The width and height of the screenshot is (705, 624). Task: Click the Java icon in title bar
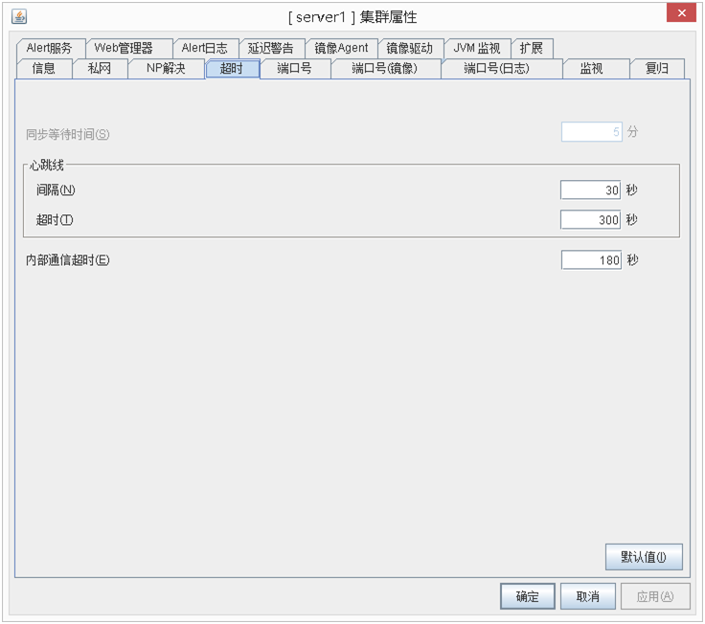[19, 16]
